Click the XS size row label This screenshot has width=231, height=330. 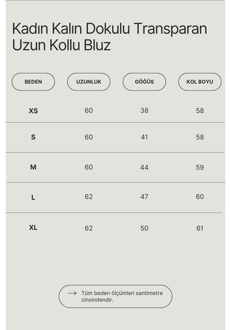click(33, 111)
